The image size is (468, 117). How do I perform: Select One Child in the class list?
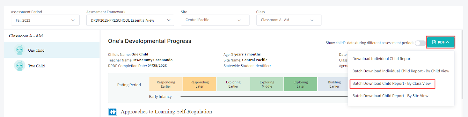(36, 50)
